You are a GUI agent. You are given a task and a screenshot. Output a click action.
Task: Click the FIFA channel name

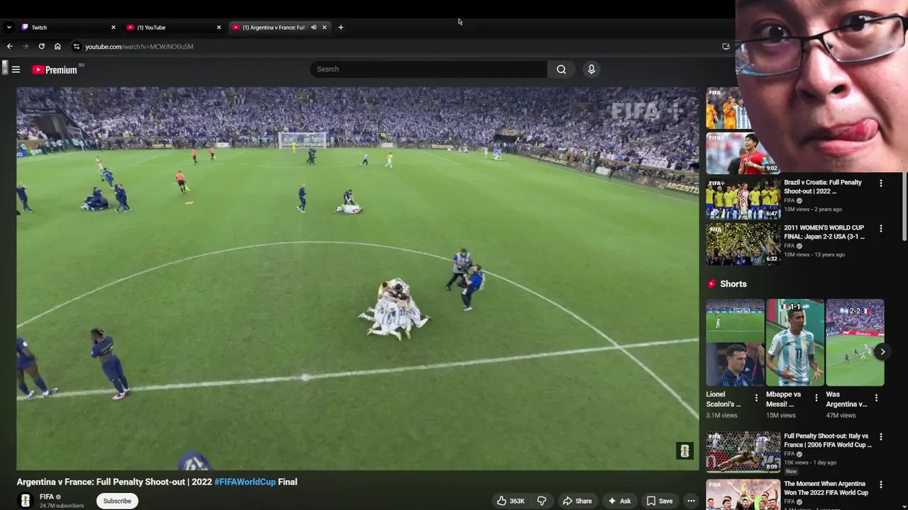tap(47, 497)
